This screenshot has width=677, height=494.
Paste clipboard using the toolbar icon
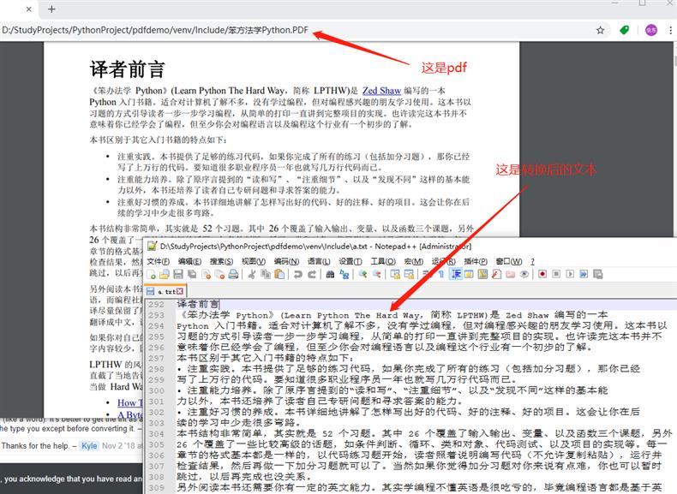[279, 274]
